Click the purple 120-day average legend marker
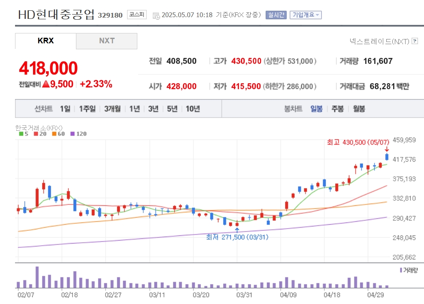 pyautogui.click(x=72, y=134)
